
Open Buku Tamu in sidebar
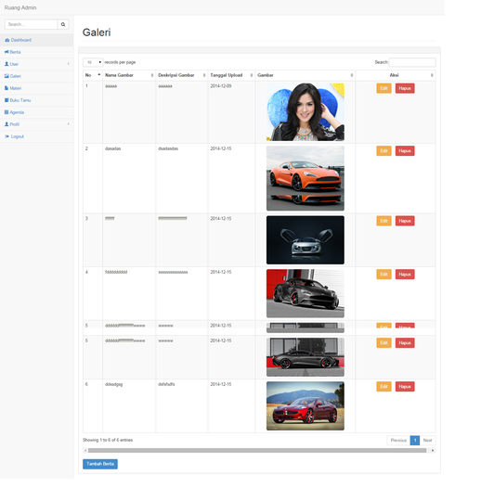tap(37, 100)
